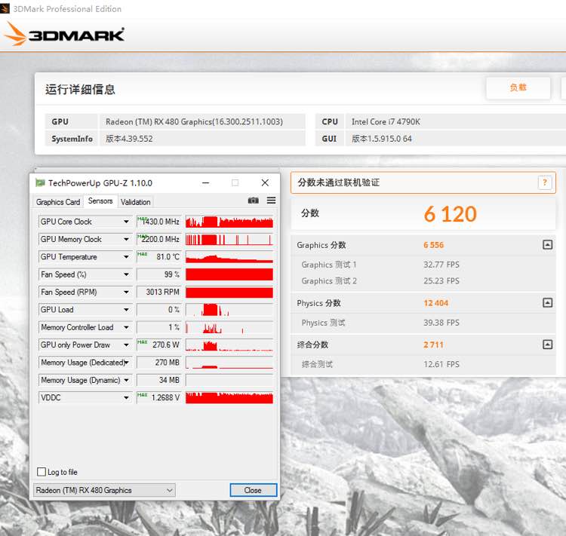The width and height of the screenshot is (566, 536).
Task: Switch to the Validation tab
Action: coord(135,202)
